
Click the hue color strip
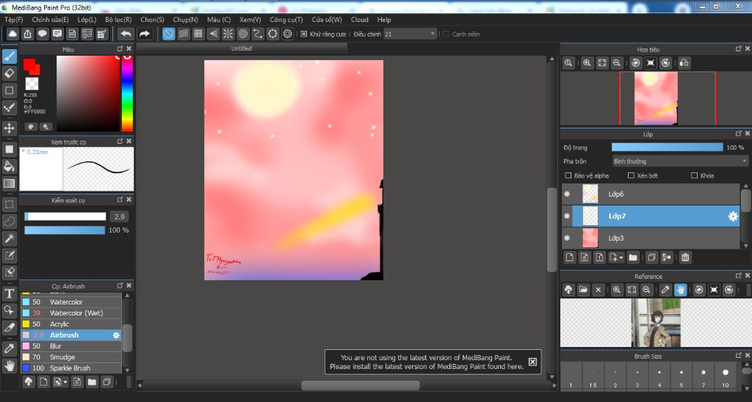(x=127, y=93)
